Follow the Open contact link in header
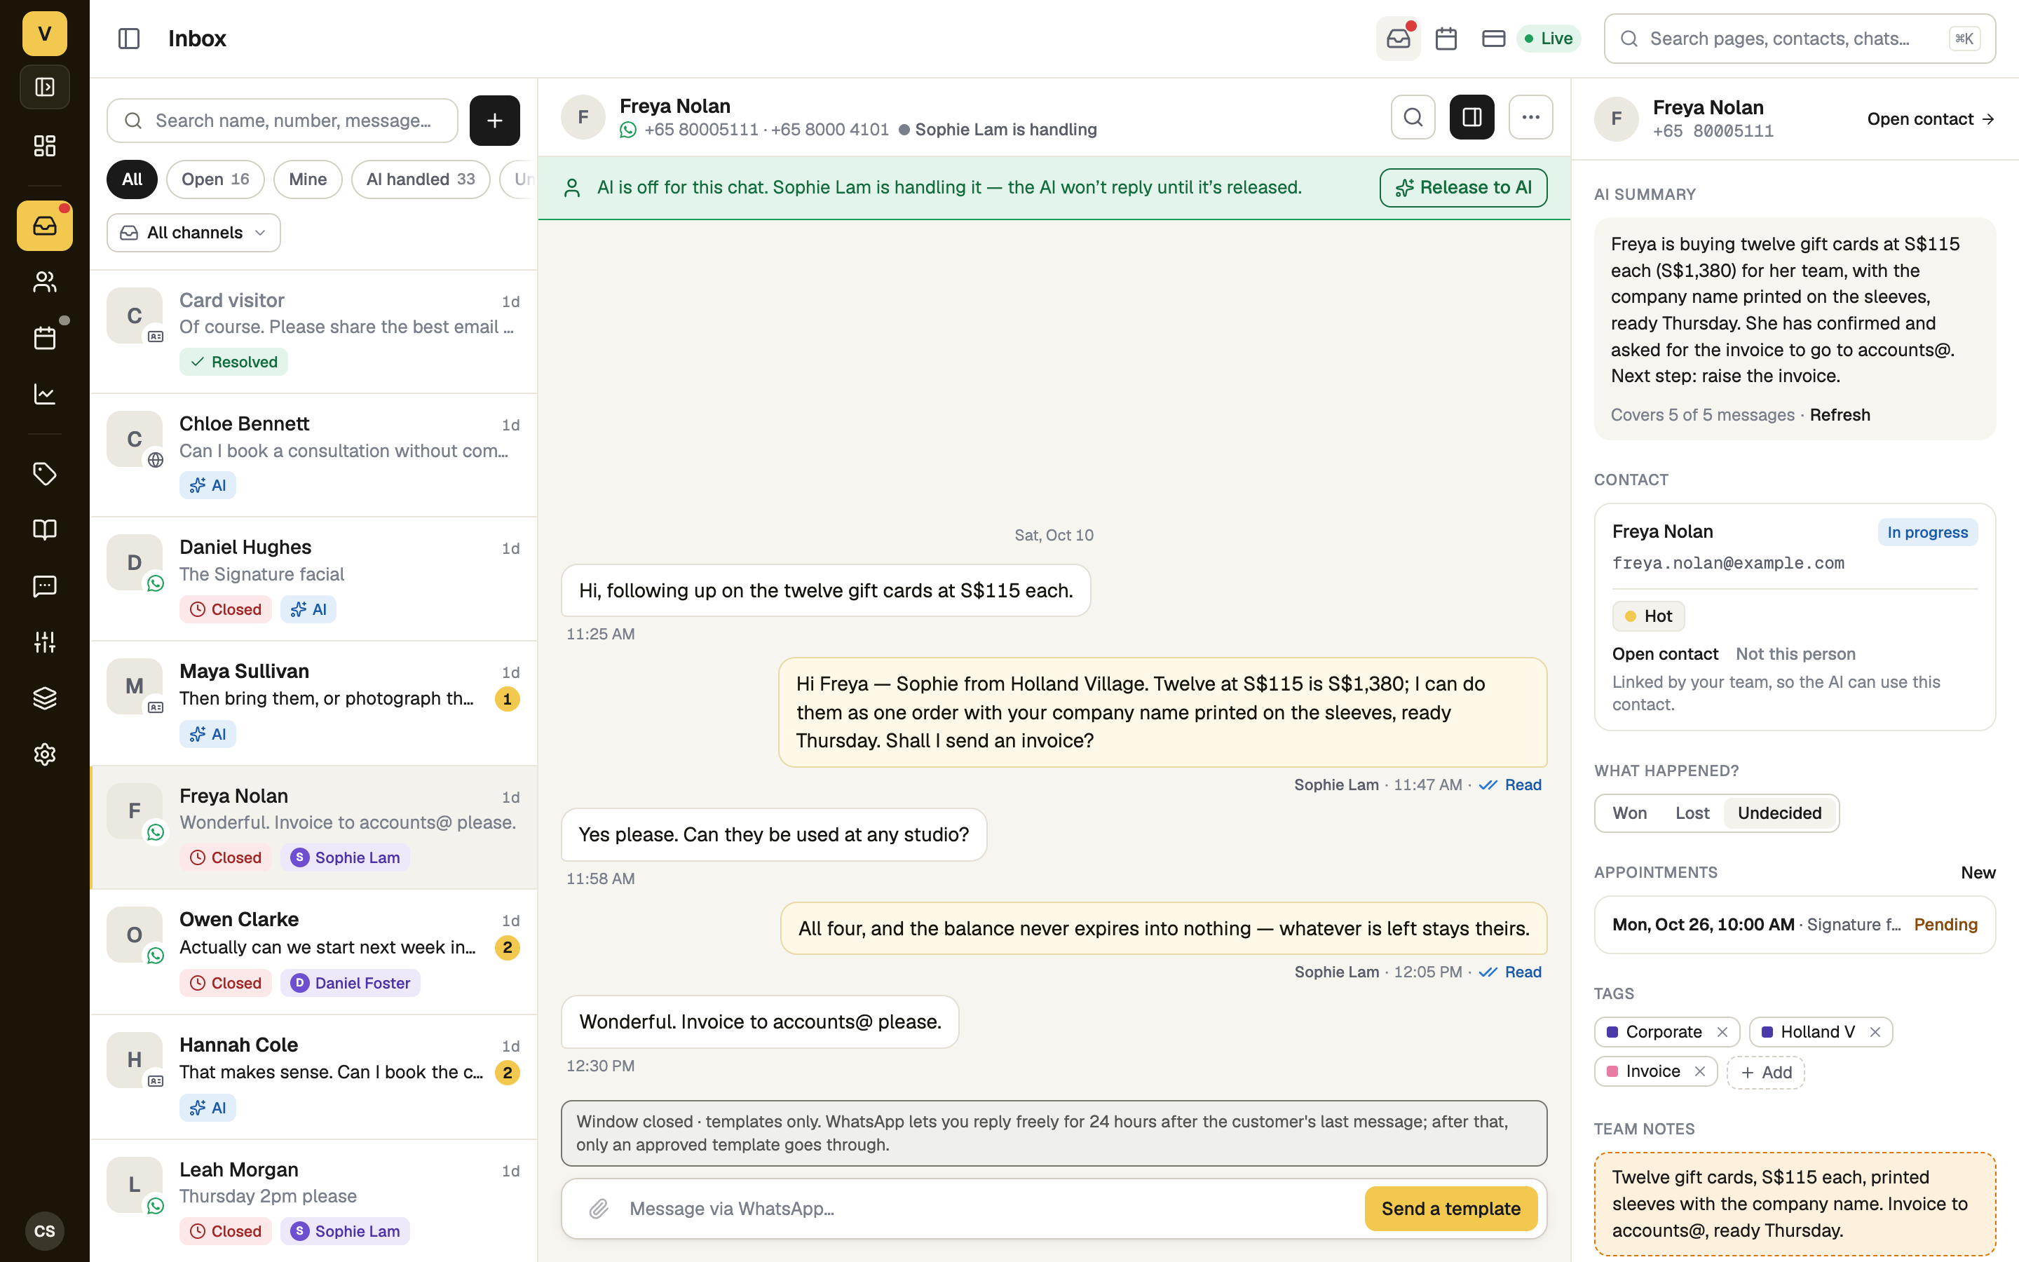The image size is (2019, 1262). tap(1931, 119)
